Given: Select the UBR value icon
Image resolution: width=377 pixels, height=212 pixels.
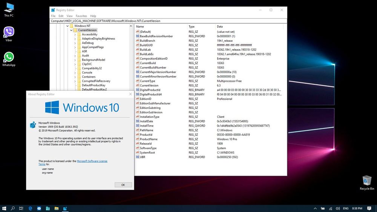Looking at the screenshot, I should (x=138, y=157).
